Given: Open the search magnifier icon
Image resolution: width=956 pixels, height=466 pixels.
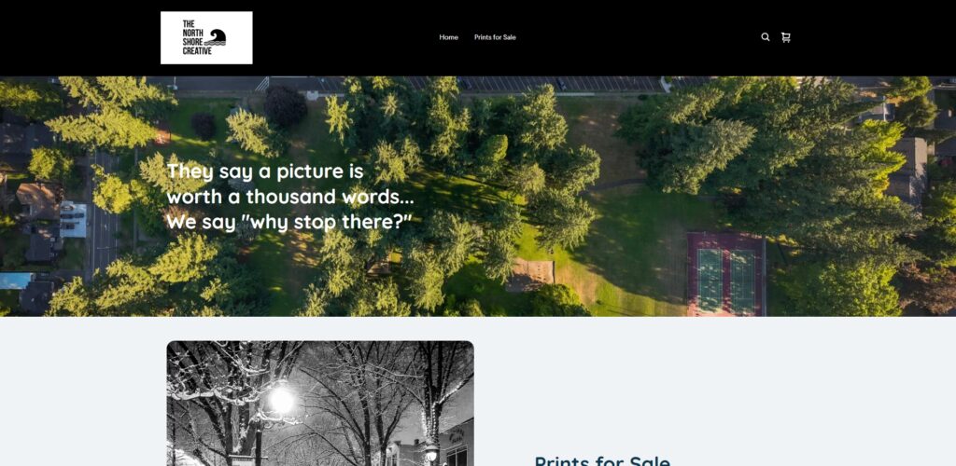Looking at the screenshot, I should (x=766, y=37).
